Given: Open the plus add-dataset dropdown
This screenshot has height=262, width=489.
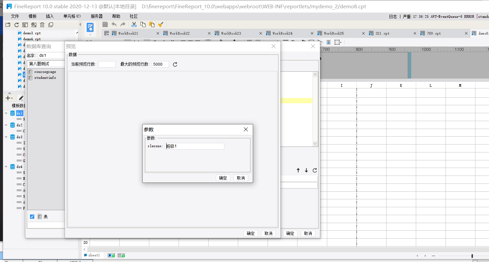Looking at the screenshot, I should pyautogui.click(x=9, y=98).
